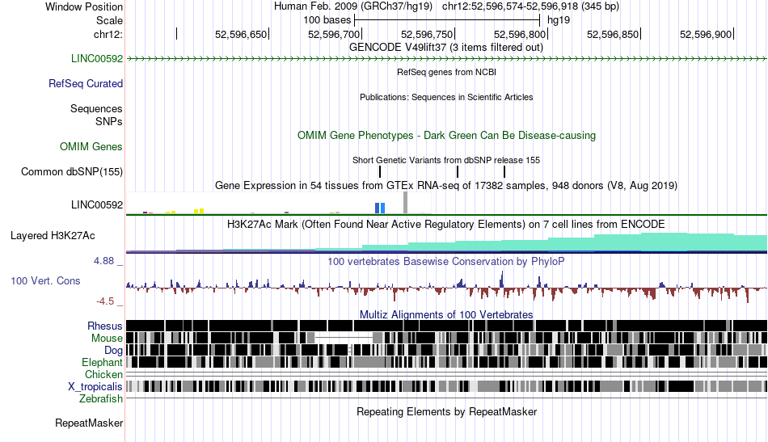Select the Chicken alignment row label

pyautogui.click(x=103, y=374)
